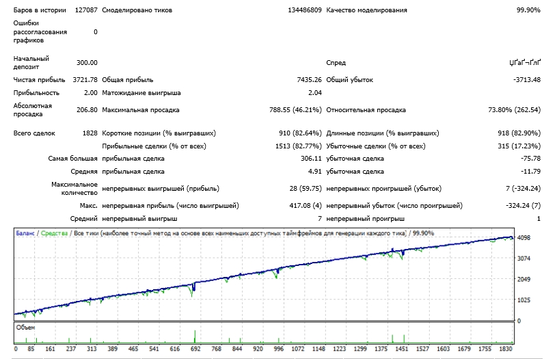Click short positions value 910 (82.64%)
This screenshot has height=359, width=557.
(300, 133)
